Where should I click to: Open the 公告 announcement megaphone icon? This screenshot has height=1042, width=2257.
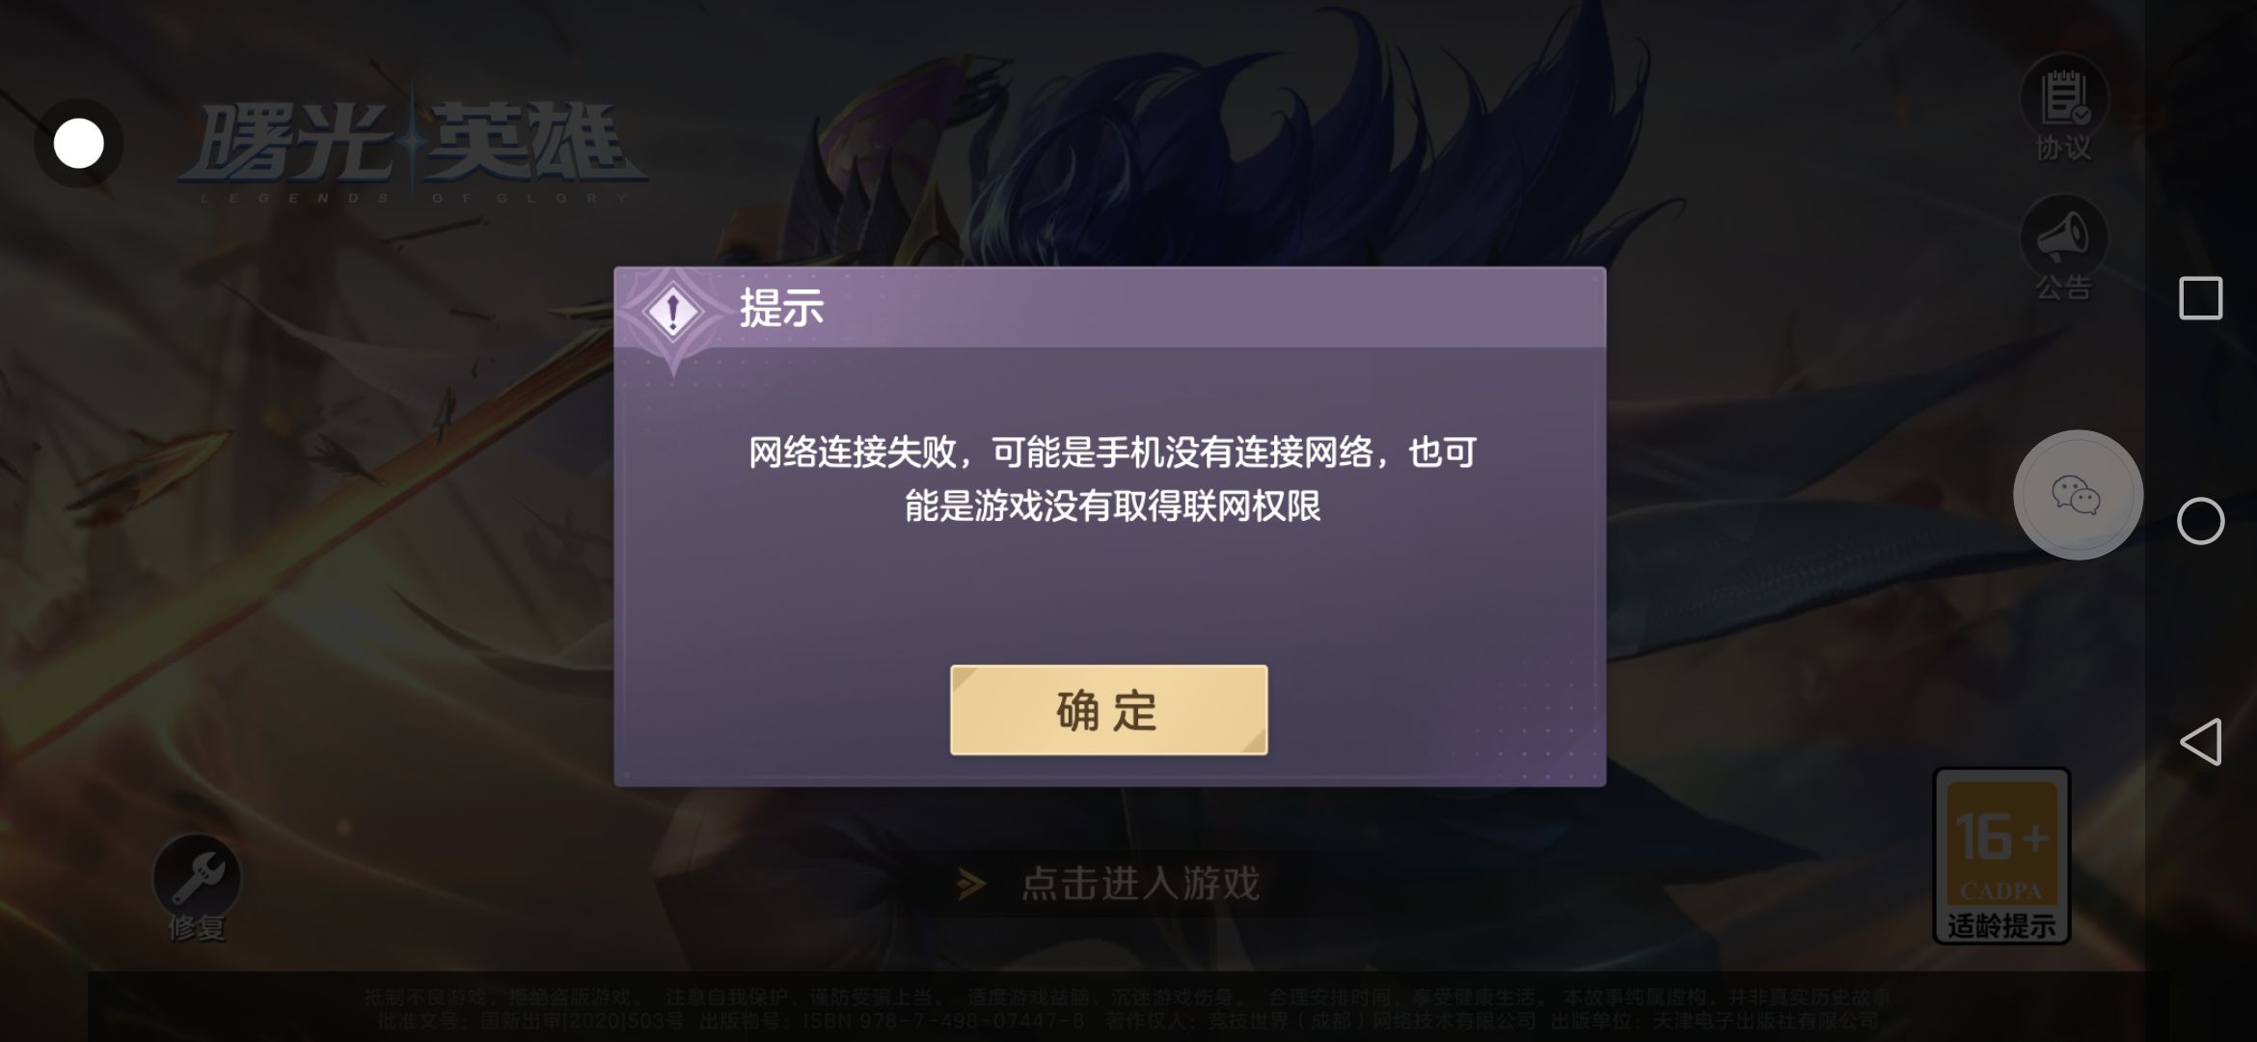click(2063, 248)
